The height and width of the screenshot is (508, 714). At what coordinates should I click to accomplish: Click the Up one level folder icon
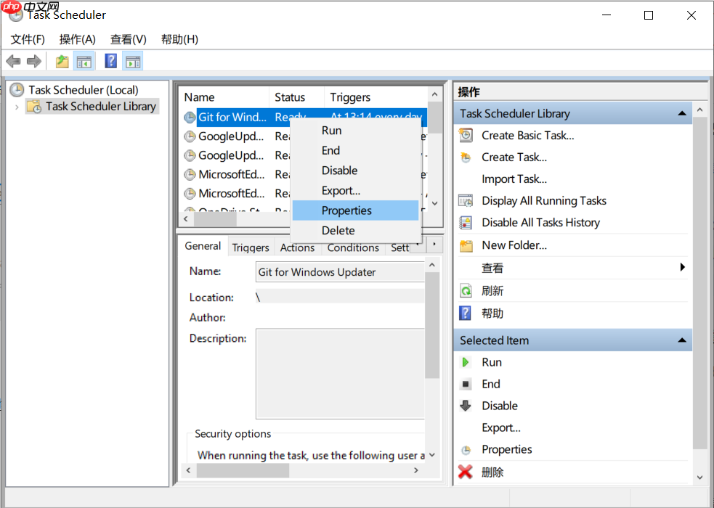tap(62, 61)
